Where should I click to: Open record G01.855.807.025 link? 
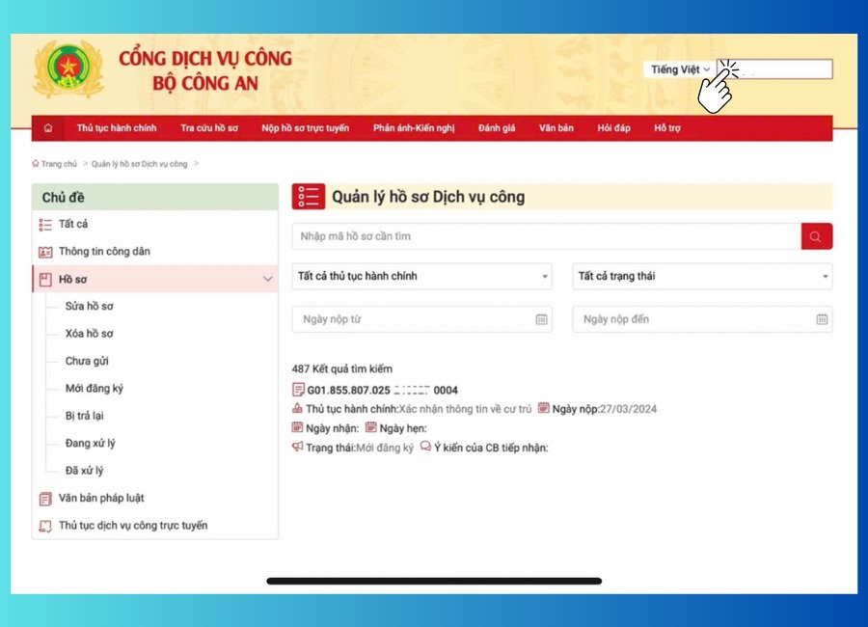pyautogui.click(x=383, y=390)
